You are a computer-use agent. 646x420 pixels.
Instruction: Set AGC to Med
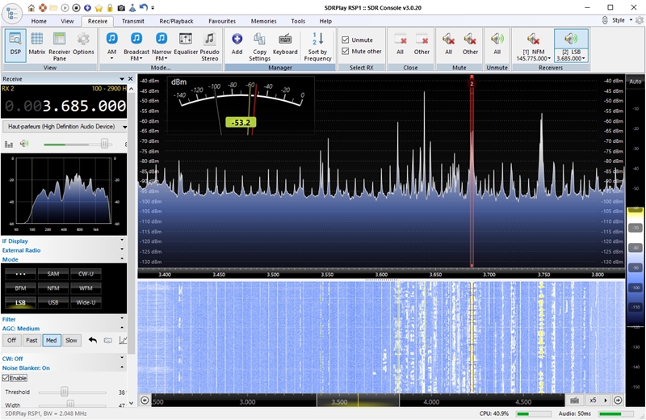[51, 340]
